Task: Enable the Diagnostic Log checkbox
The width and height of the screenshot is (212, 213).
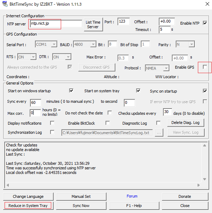Action: click(158, 123)
